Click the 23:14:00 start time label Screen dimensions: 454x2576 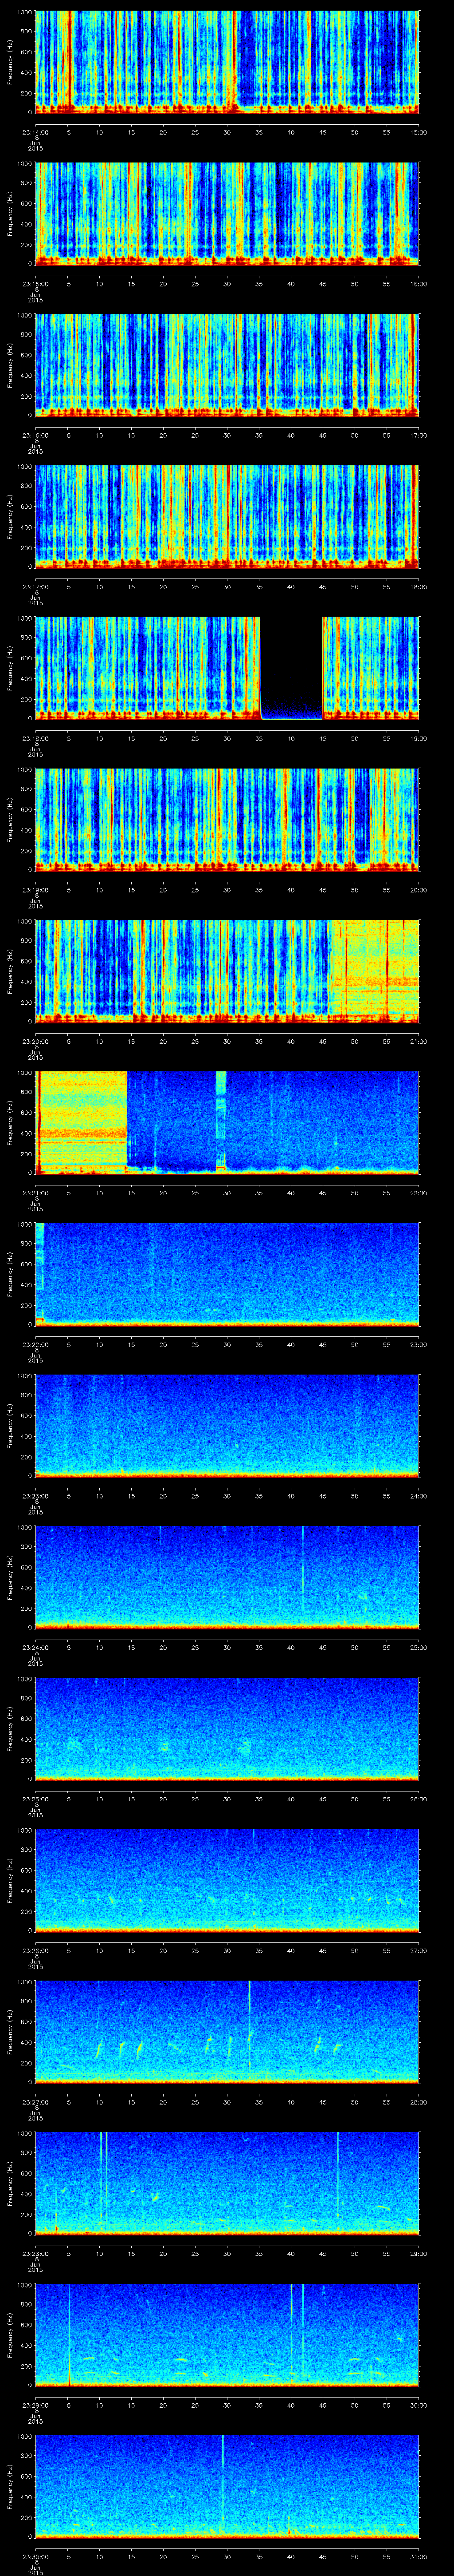pyautogui.click(x=36, y=132)
